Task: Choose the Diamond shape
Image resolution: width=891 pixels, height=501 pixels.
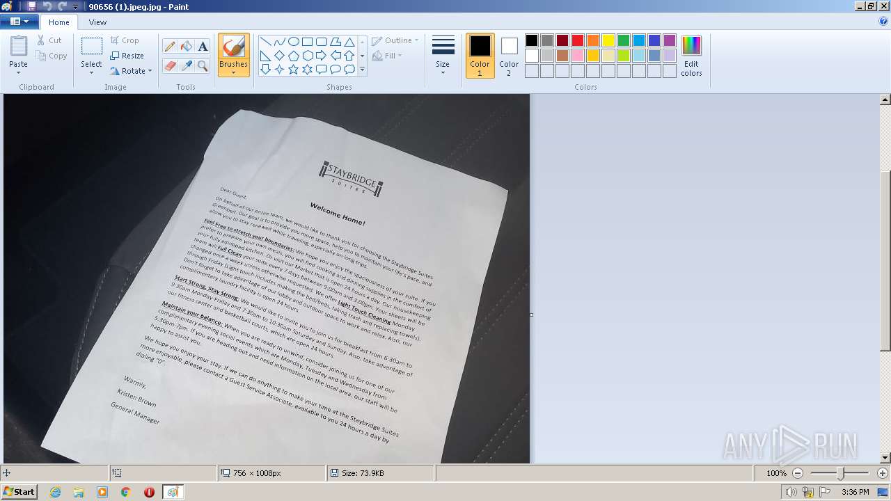Action: point(279,56)
